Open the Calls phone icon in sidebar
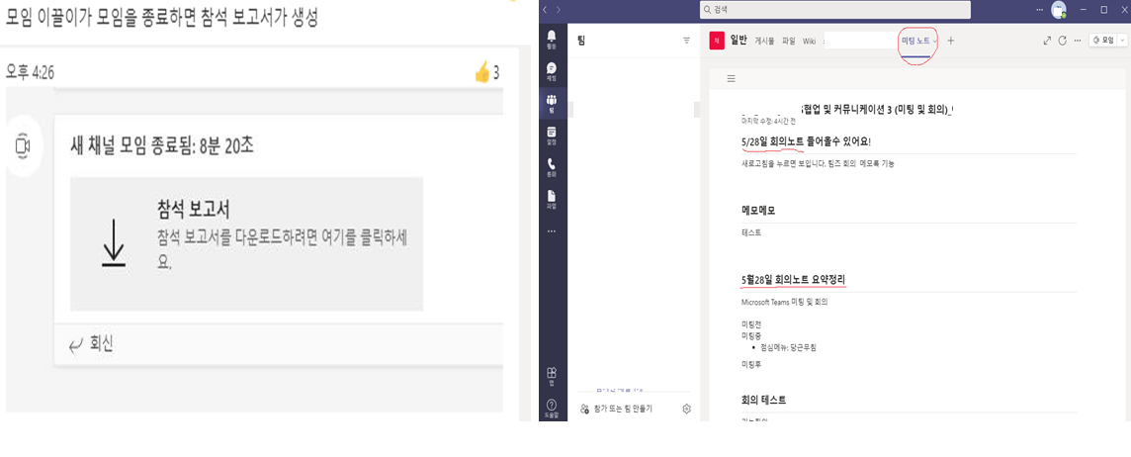 coord(552,167)
